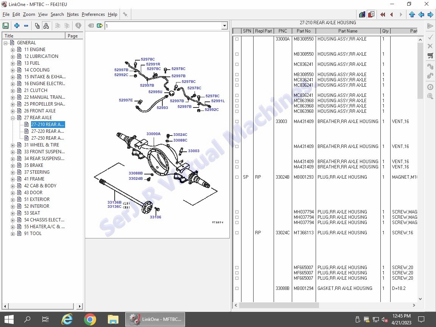Click the blue right arrow icon
The image size is (436, 327).
click(x=430, y=14)
